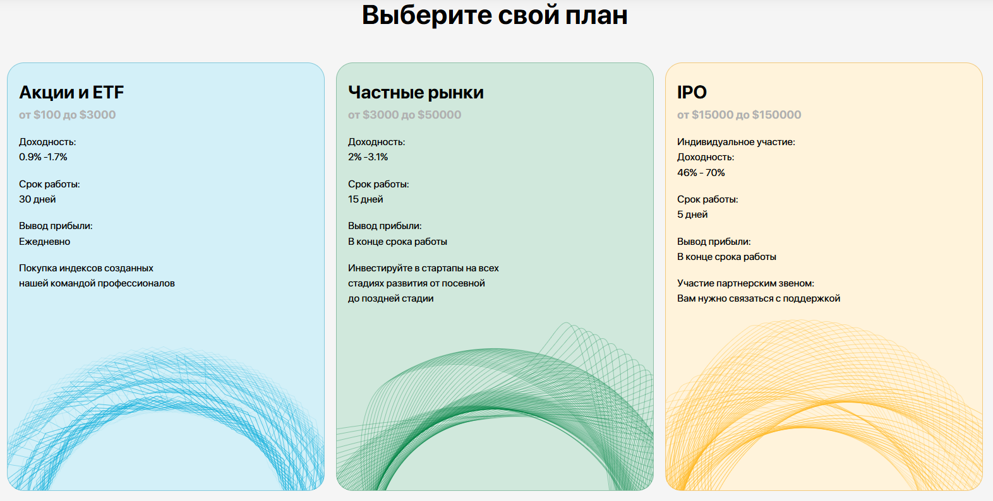Click the heading 'Выберите свой план'
This screenshot has width=993, height=501.
(495, 15)
